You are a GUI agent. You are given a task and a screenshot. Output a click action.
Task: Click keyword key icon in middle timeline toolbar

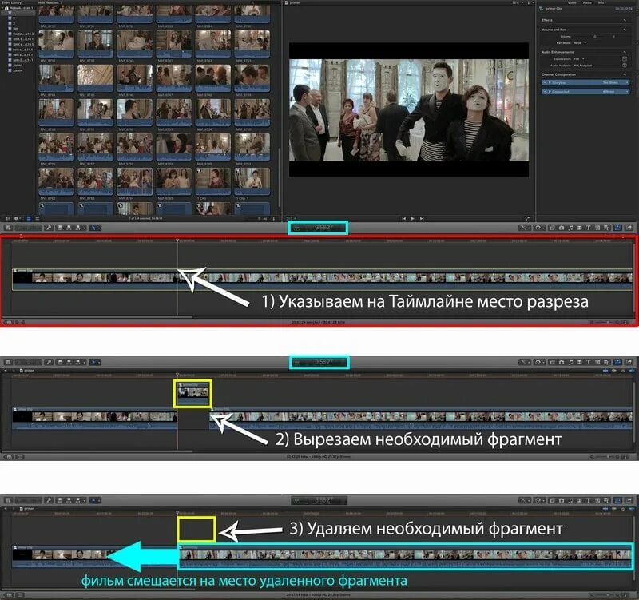(49, 362)
